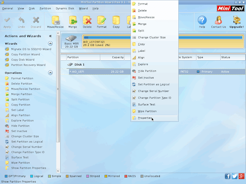Open the Dynamic Disk menu
This screenshot has width=246, height=184.
[65, 8]
